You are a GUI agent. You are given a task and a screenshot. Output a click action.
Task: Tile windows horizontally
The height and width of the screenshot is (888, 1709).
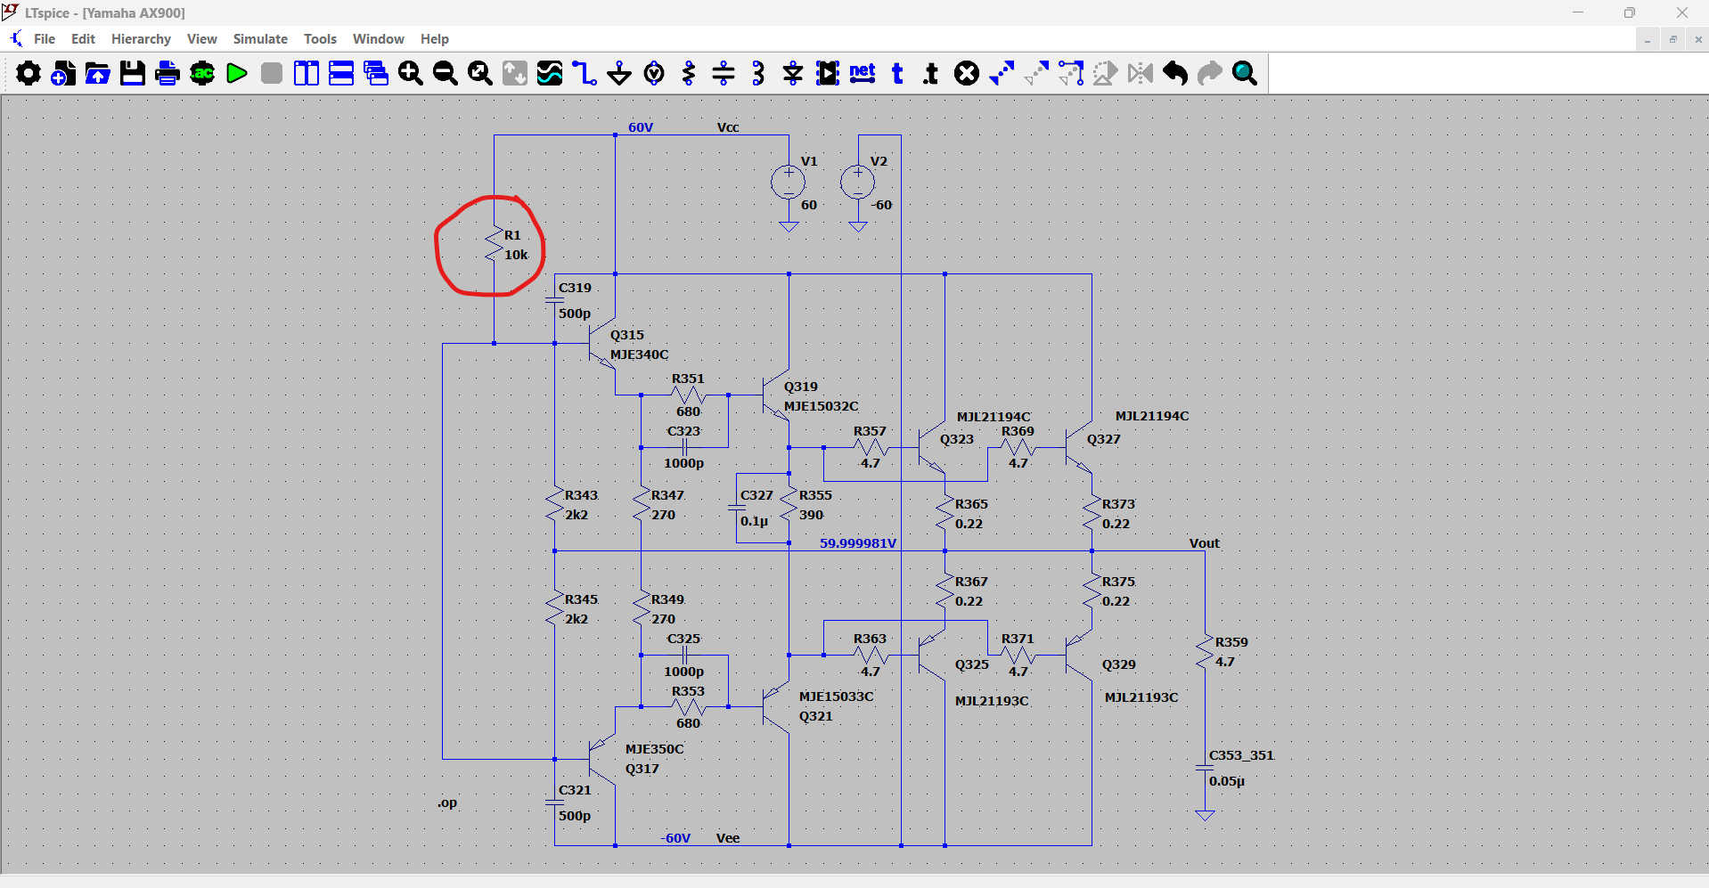(341, 73)
